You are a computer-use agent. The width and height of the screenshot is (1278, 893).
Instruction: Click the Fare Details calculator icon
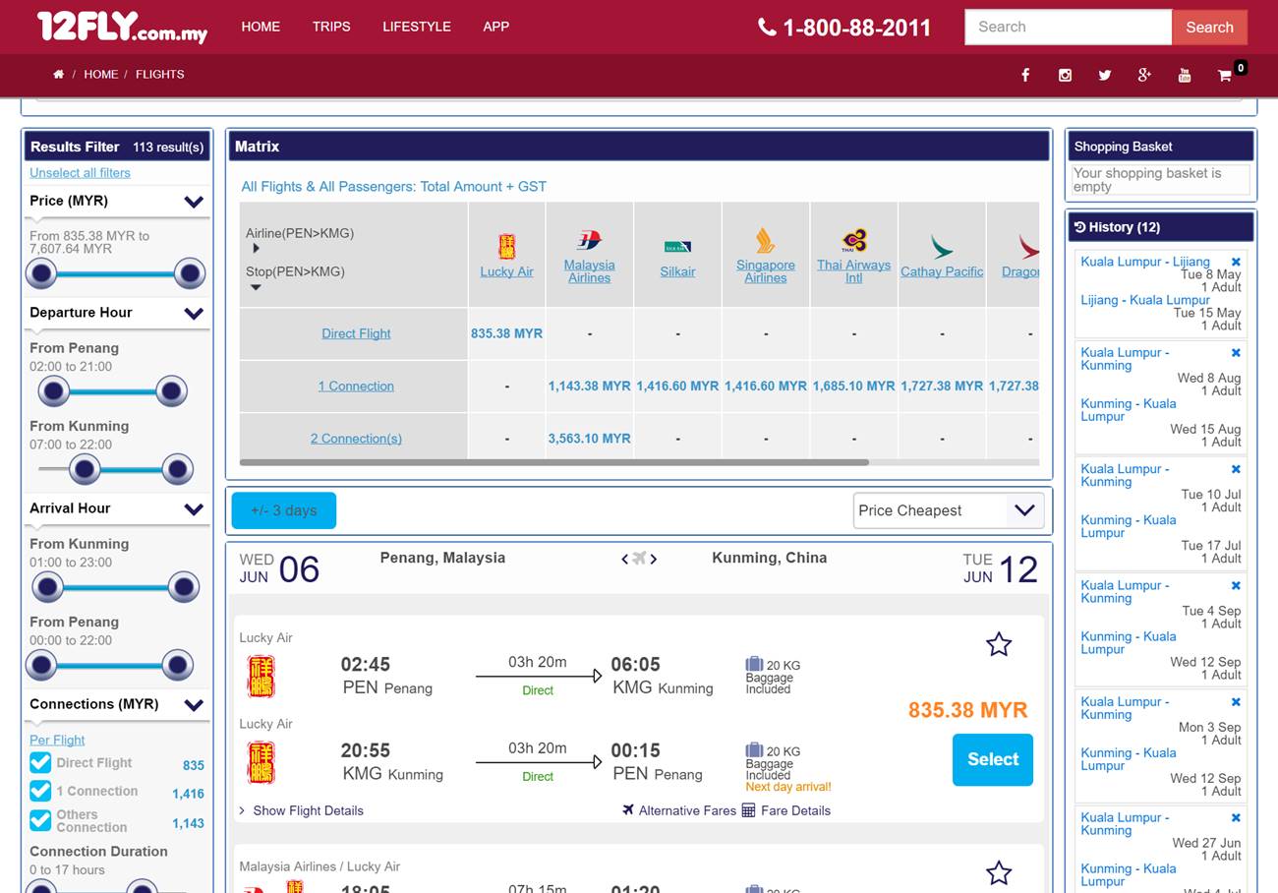click(x=748, y=810)
